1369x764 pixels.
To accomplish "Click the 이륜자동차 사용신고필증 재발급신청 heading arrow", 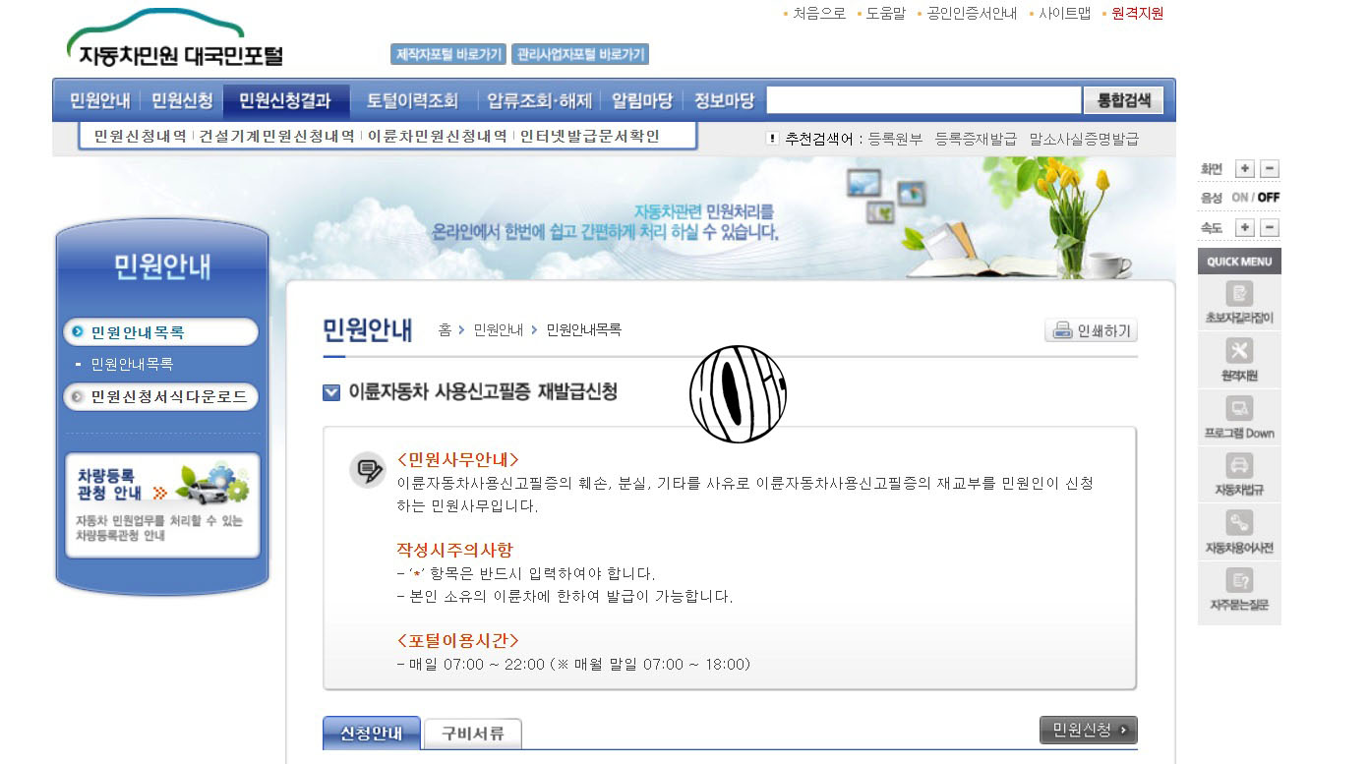I will (x=331, y=392).
